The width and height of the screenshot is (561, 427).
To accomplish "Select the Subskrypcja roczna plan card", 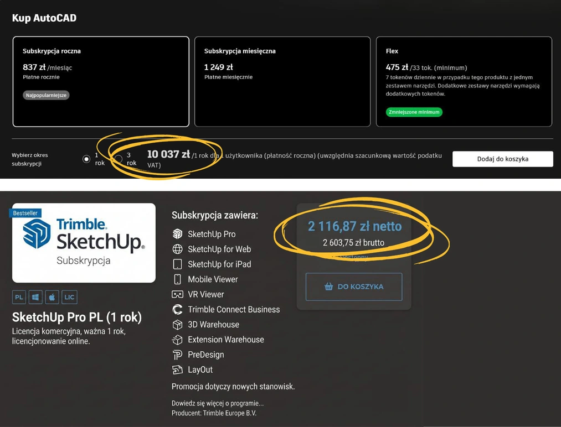I will 101,81.
